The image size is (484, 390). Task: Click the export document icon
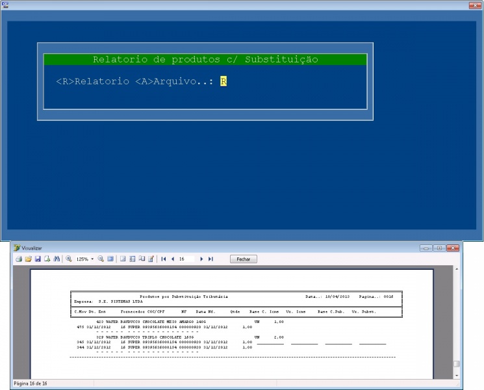47,259
